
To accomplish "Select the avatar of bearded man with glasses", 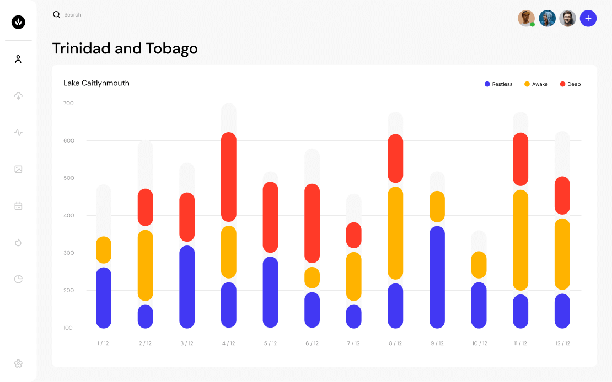I will tap(567, 18).
